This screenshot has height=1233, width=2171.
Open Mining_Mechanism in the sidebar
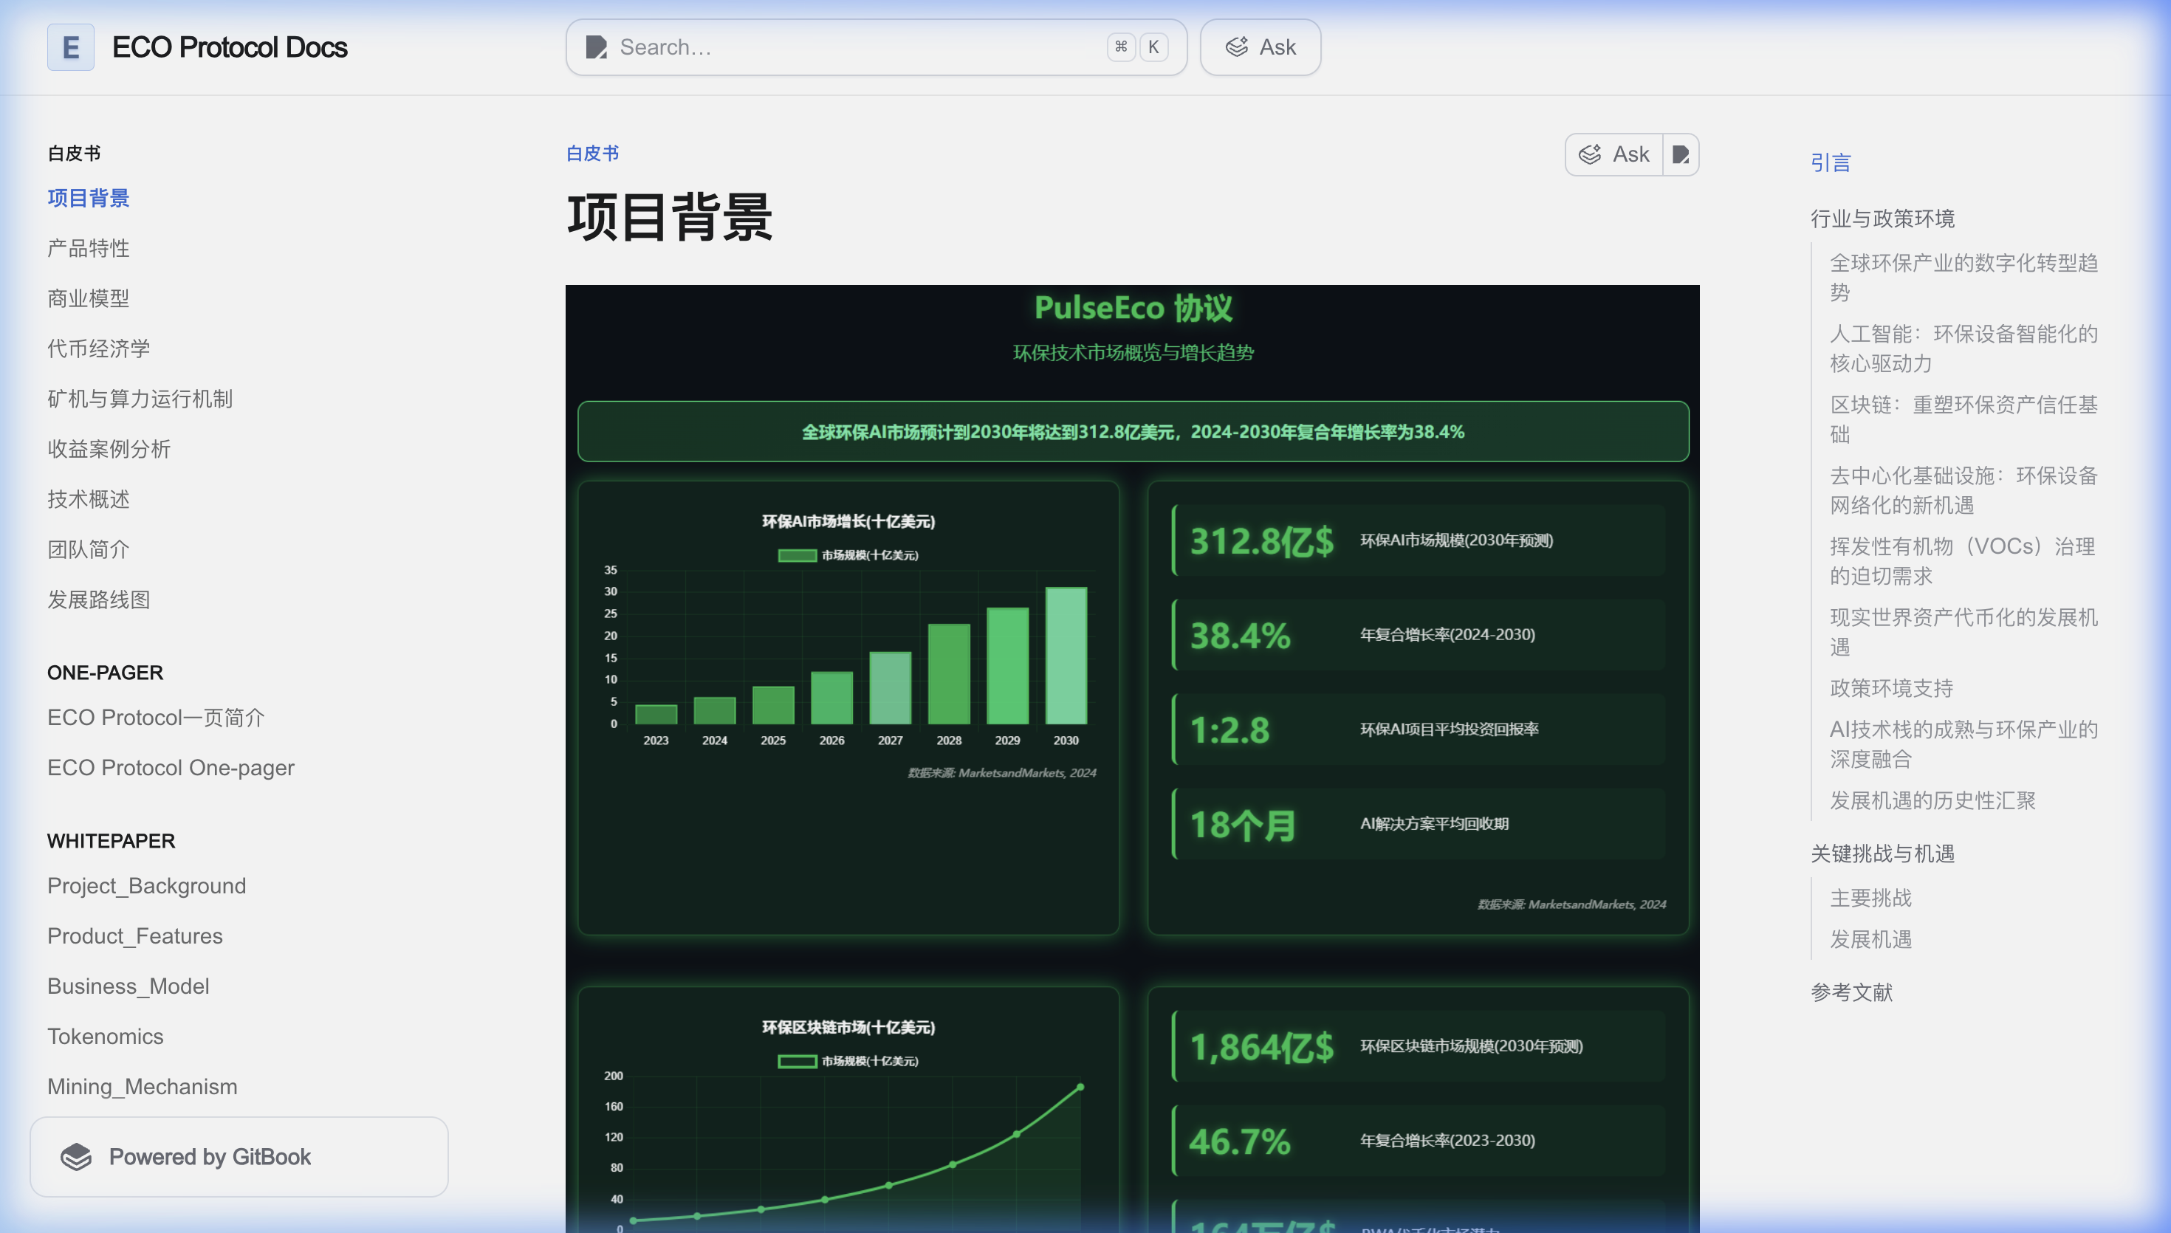point(143,1087)
